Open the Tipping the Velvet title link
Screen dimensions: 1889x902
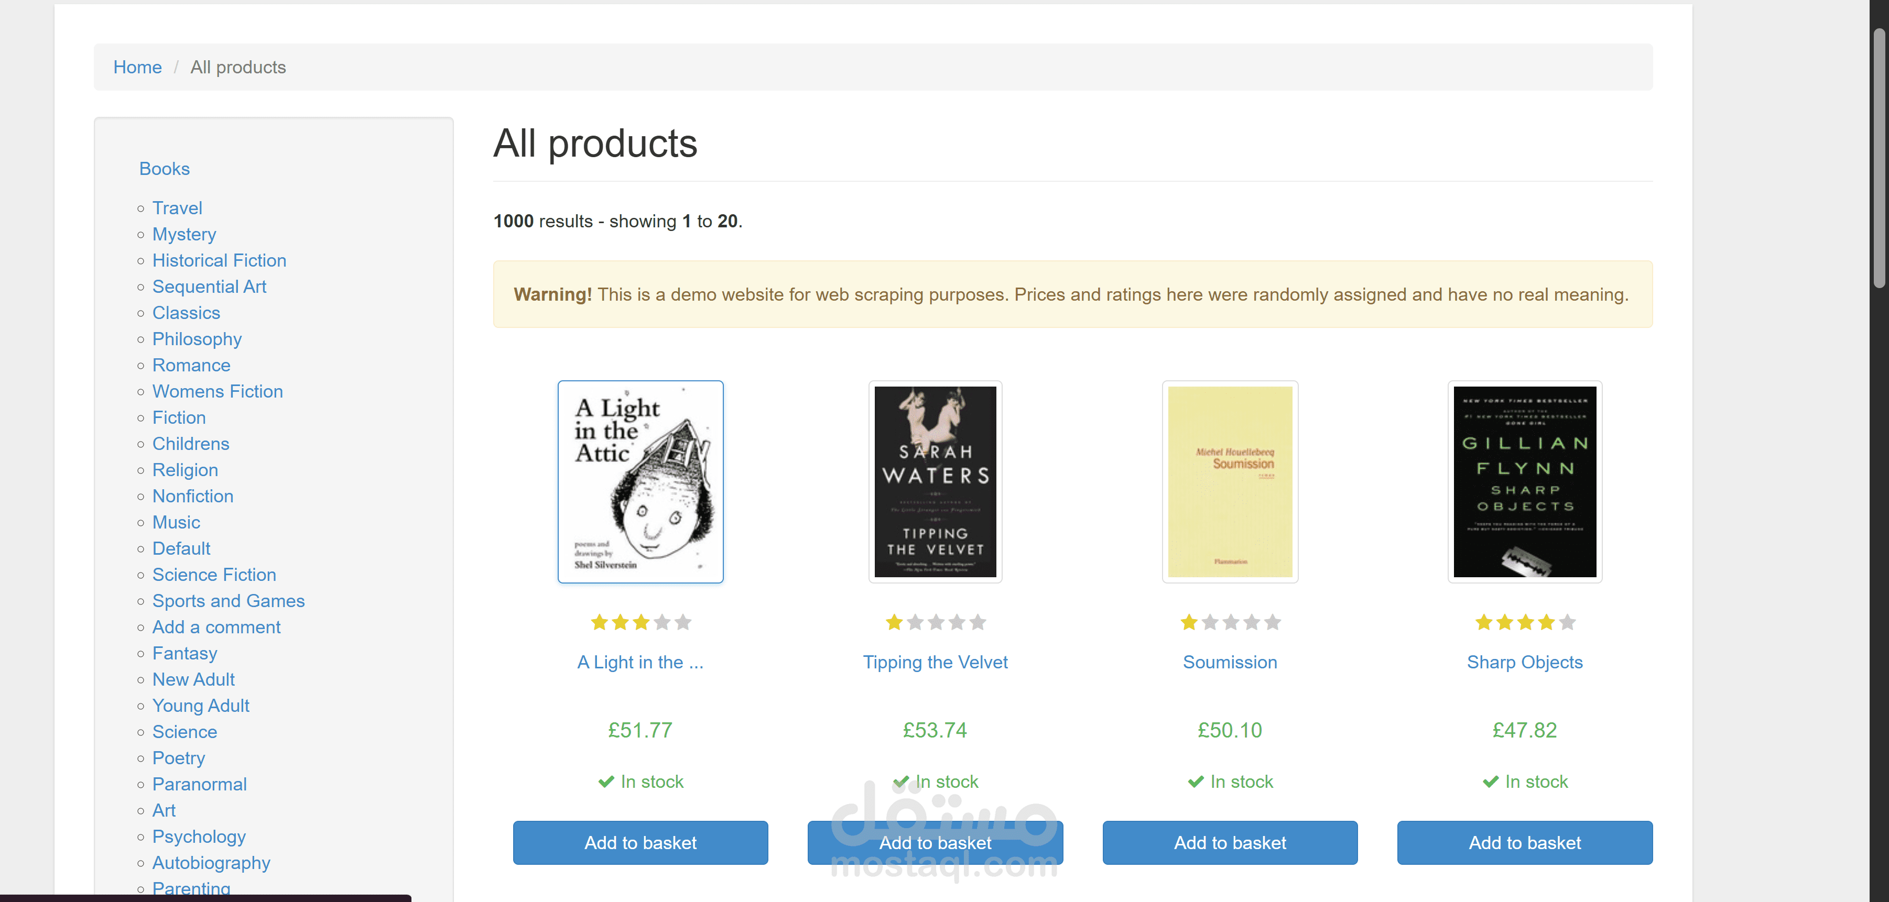pyautogui.click(x=935, y=663)
